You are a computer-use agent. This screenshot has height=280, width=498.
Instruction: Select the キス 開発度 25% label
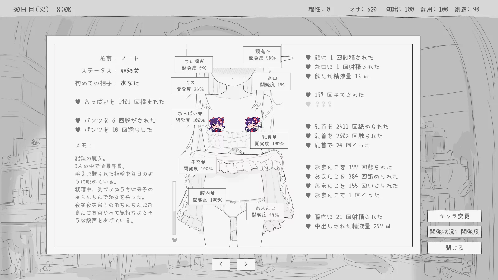tap(190, 86)
